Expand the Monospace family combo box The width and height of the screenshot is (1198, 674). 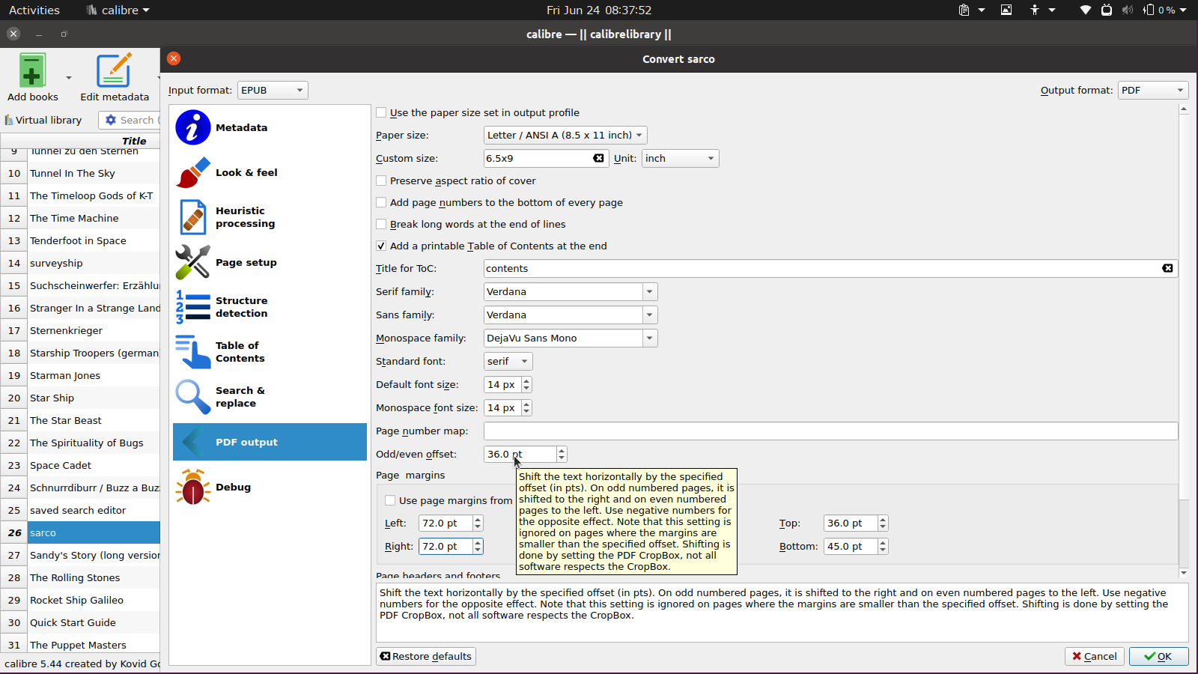(x=649, y=338)
